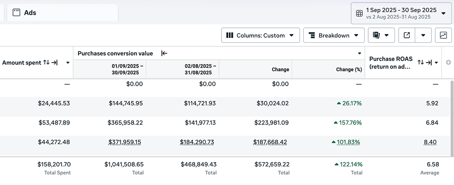Click the 6.58 average ROAS value
Screen dimensions: 454x185
433,164
